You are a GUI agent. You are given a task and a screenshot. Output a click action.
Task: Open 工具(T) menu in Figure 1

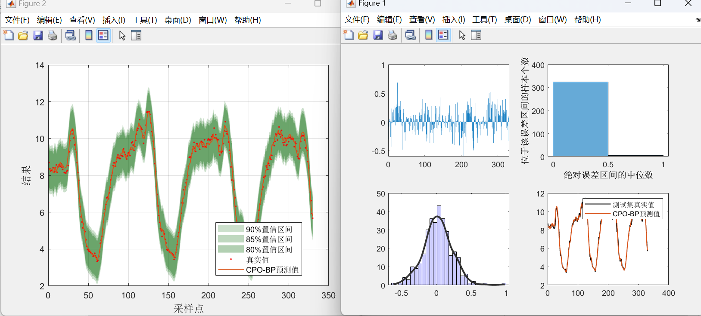[x=485, y=20]
